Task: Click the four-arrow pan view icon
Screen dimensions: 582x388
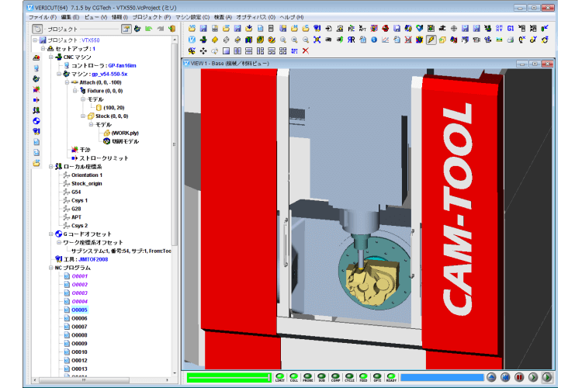Action: [x=203, y=51]
